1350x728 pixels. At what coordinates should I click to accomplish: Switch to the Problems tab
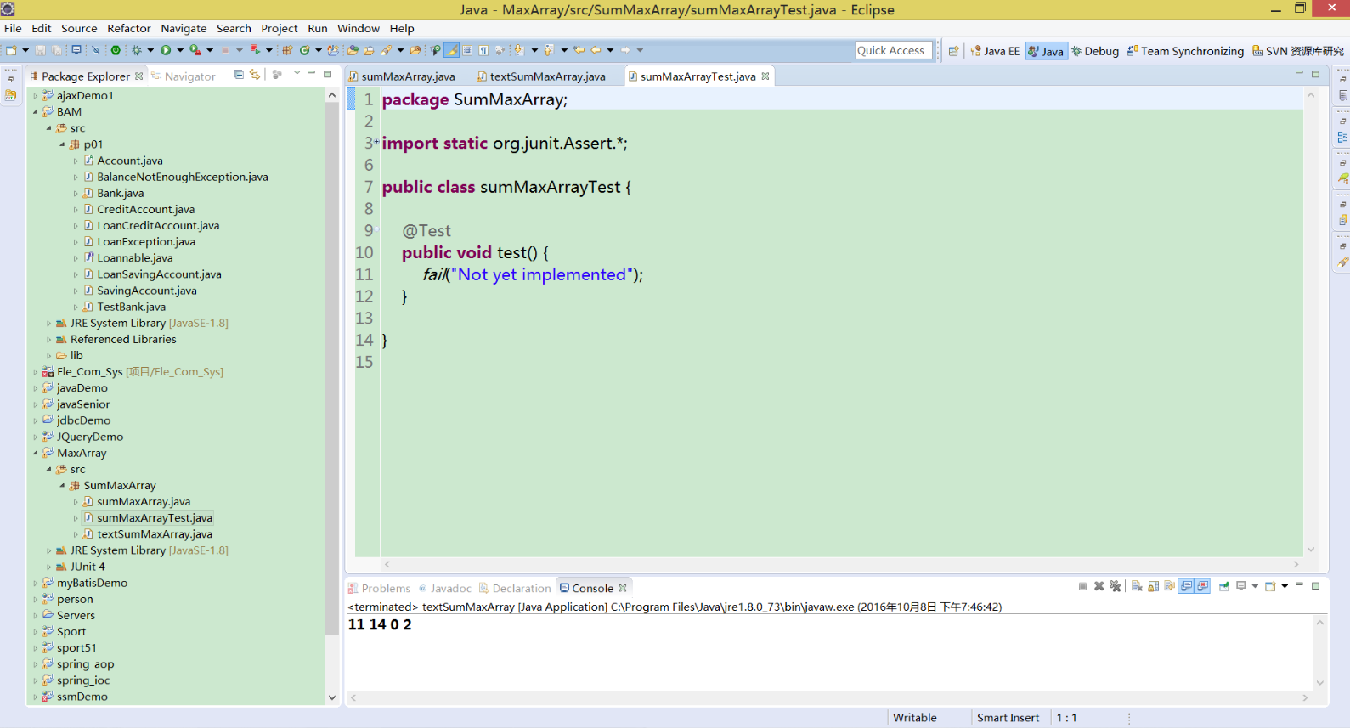[x=379, y=588]
